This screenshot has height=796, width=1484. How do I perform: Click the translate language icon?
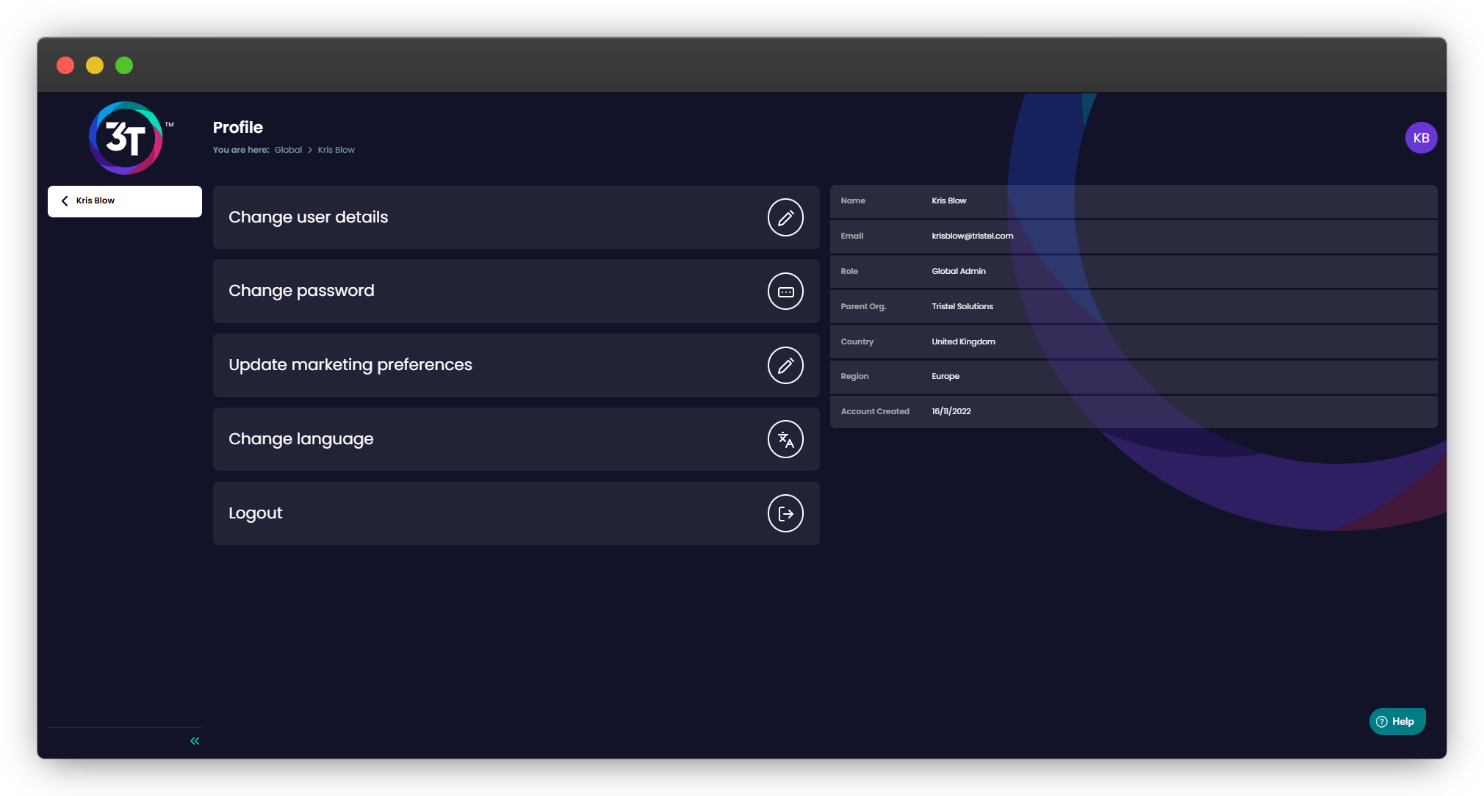[x=785, y=439]
